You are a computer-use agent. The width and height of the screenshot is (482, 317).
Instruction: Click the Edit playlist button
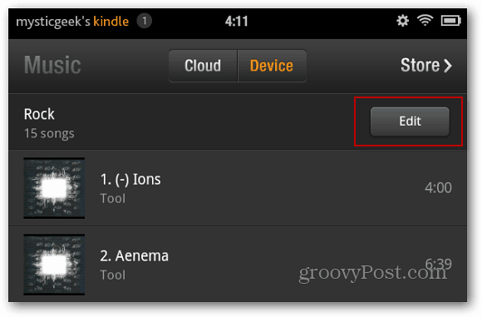coord(410,121)
